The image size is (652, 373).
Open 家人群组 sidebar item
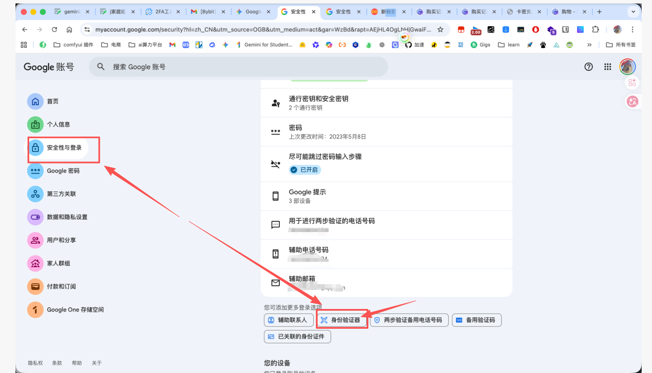(x=49, y=263)
